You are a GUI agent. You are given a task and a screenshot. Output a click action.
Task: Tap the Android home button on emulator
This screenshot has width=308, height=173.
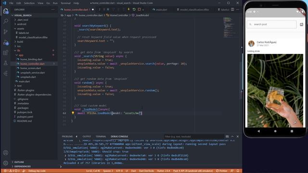click(275, 131)
